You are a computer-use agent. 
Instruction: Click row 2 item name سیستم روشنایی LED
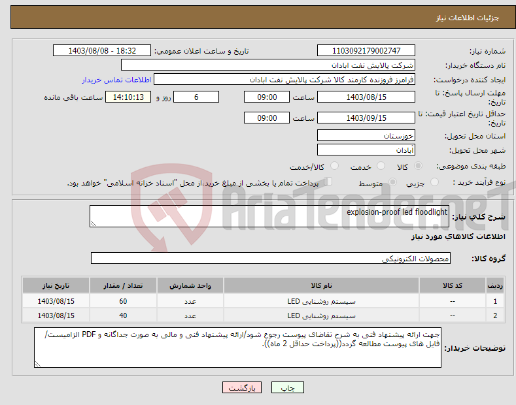[x=321, y=316]
